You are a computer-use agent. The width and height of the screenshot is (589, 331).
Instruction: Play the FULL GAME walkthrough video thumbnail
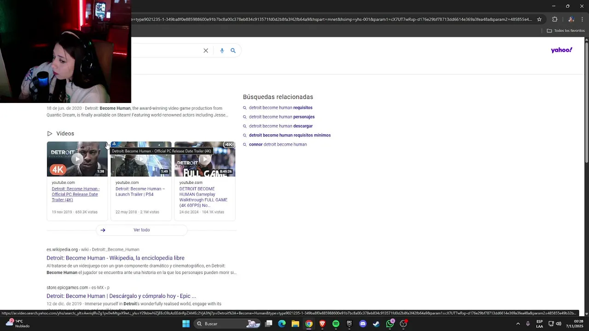[205, 159]
